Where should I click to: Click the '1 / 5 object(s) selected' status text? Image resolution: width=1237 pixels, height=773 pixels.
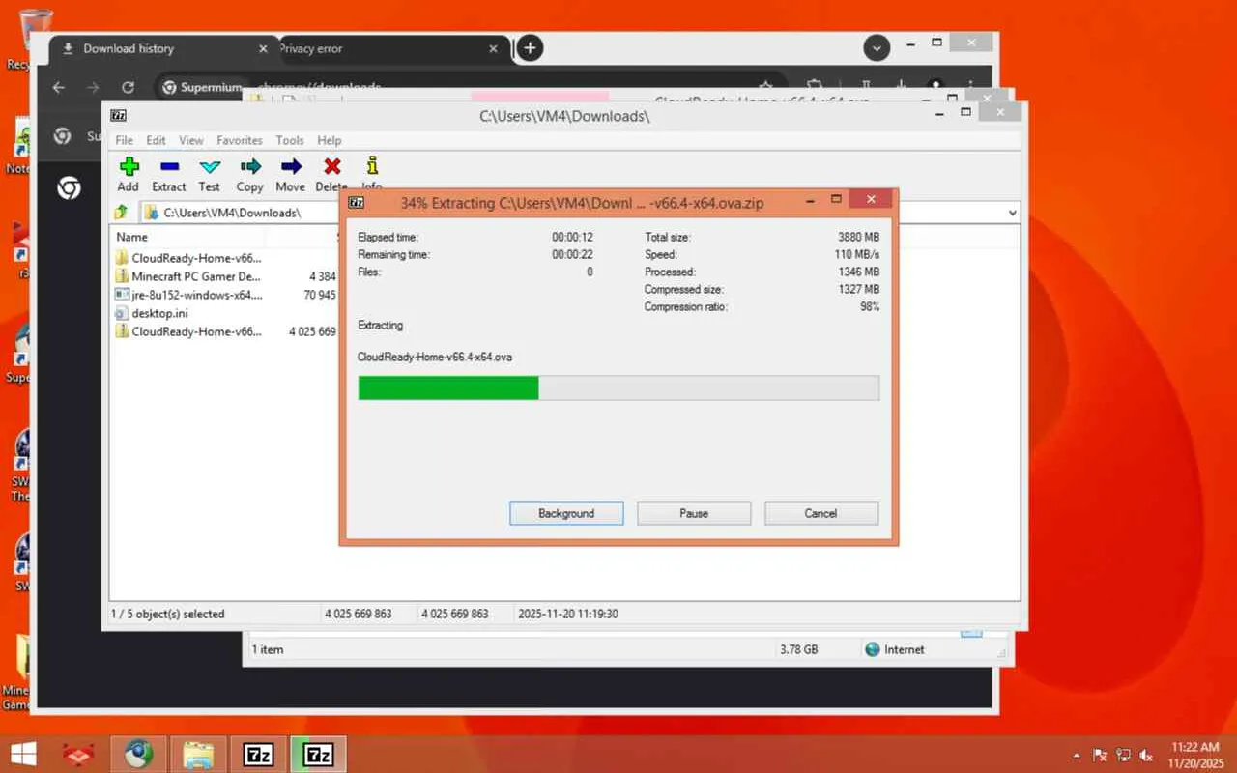coord(168,614)
